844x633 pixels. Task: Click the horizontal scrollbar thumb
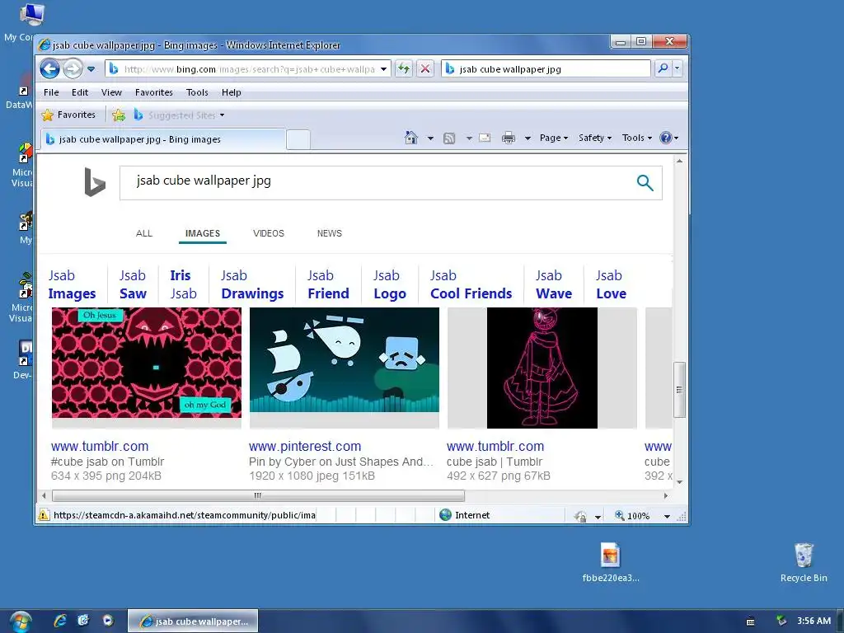(258, 495)
